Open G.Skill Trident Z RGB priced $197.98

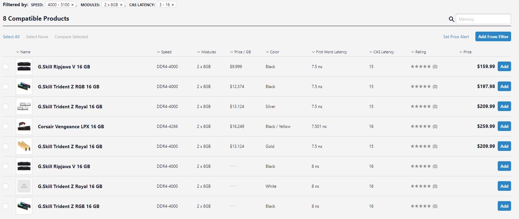(68, 87)
